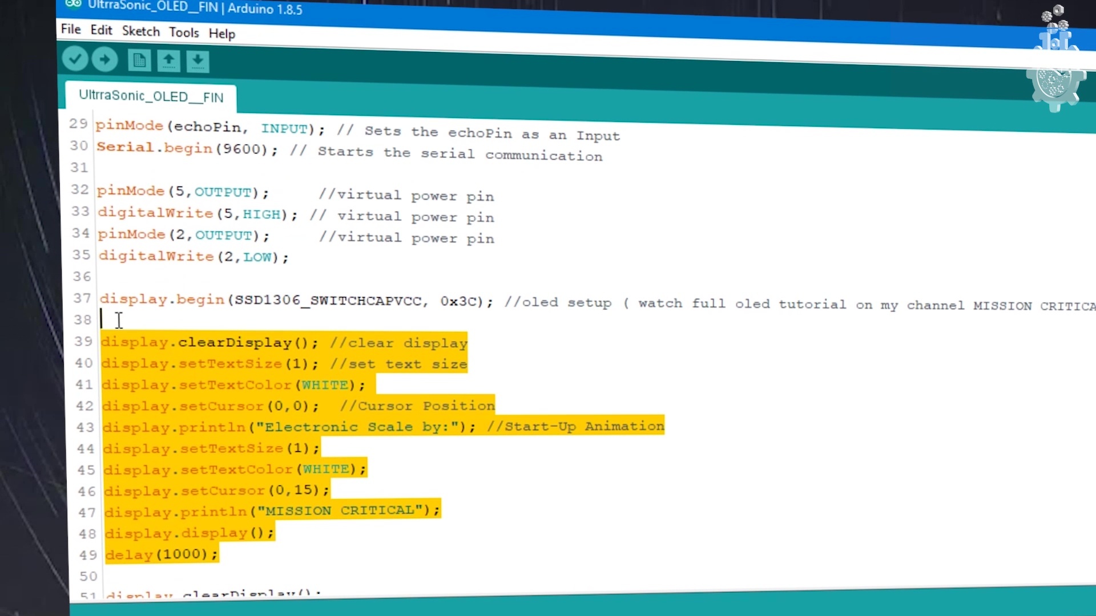
Task: Click the Arduino logo in title bar
Action: [x=73, y=5]
